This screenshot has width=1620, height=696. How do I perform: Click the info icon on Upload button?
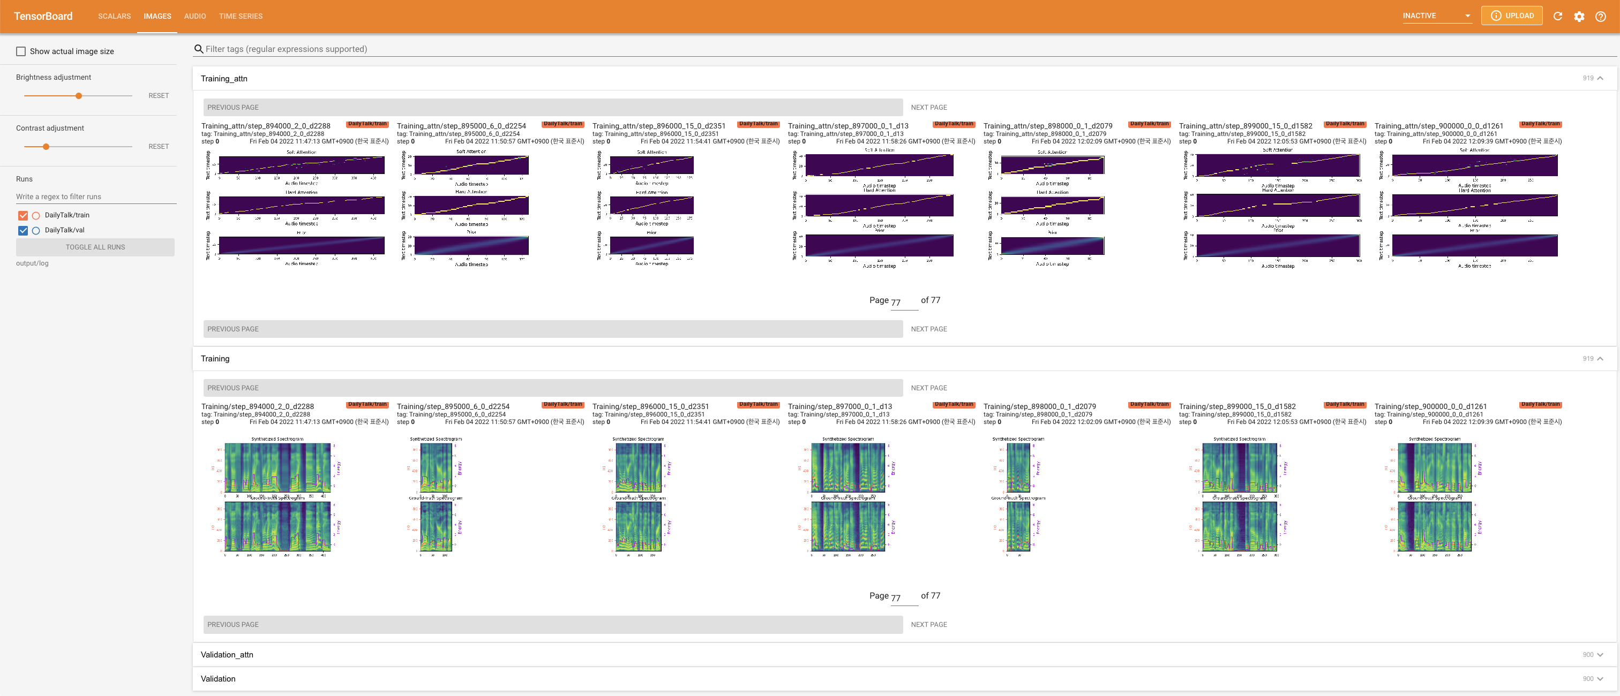[x=1496, y=16]
